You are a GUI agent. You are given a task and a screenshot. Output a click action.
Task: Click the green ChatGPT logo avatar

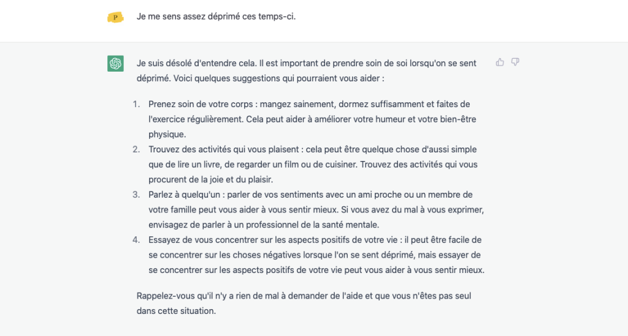pos(115,64)
